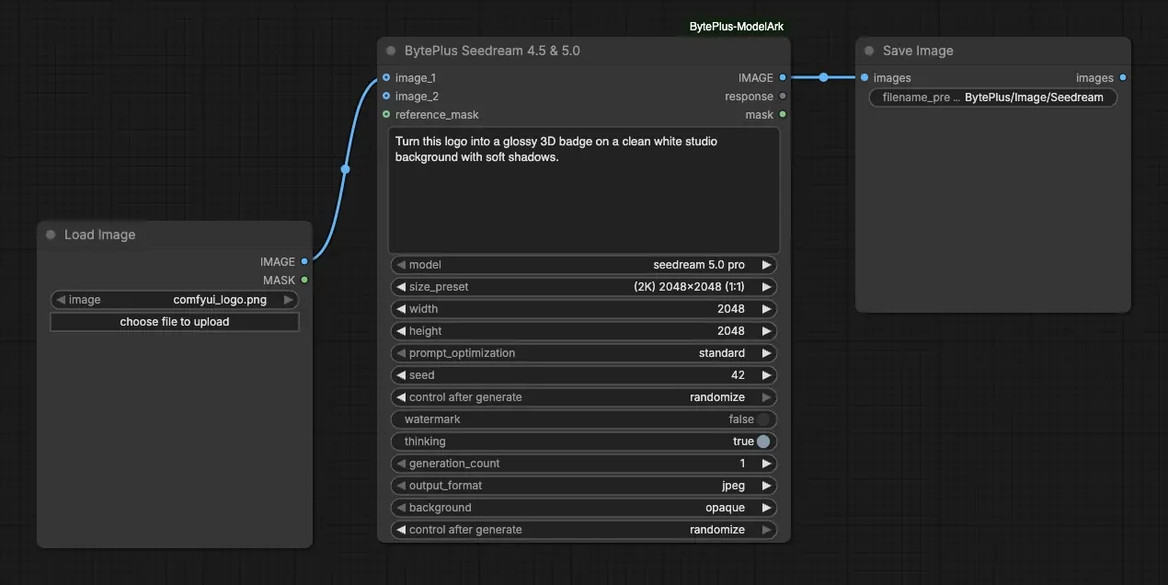1168x585 pixels.
Task: Click next arrow on prompt_optimization
Action: [x=766, y=353]
